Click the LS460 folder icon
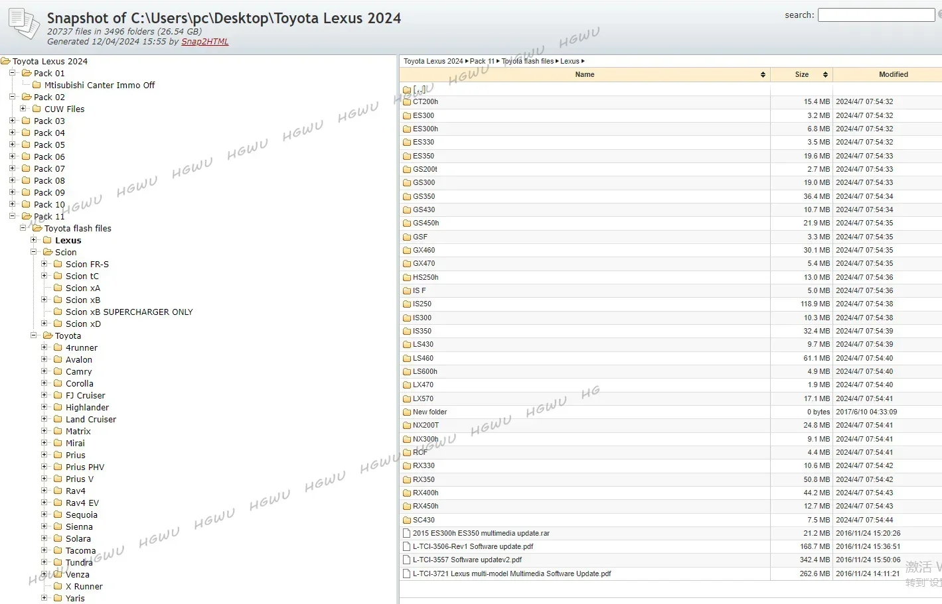 (x=407, y=358)
